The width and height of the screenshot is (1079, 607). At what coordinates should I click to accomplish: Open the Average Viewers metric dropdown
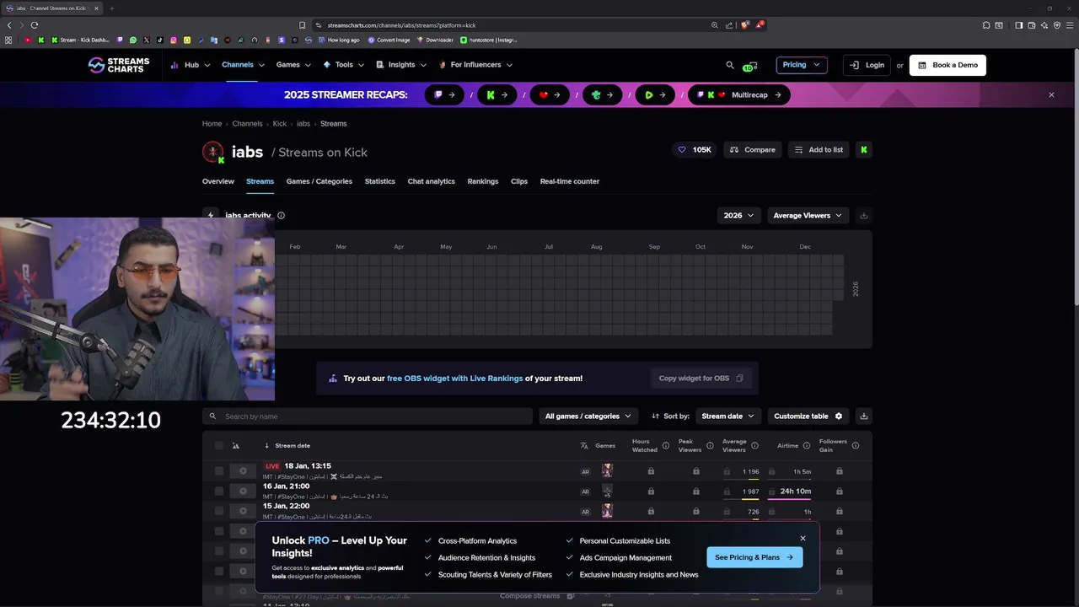click(x=807, y=216)
